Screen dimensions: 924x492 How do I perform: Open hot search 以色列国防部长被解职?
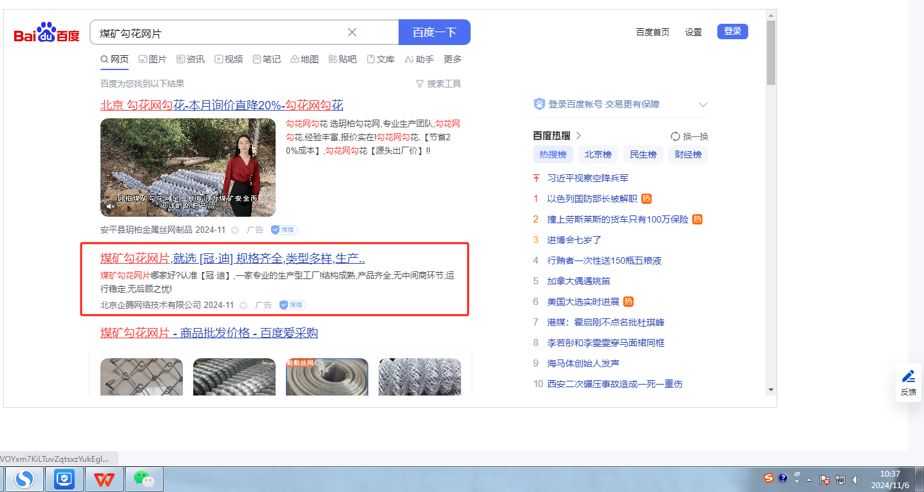(x=592, y=199)
